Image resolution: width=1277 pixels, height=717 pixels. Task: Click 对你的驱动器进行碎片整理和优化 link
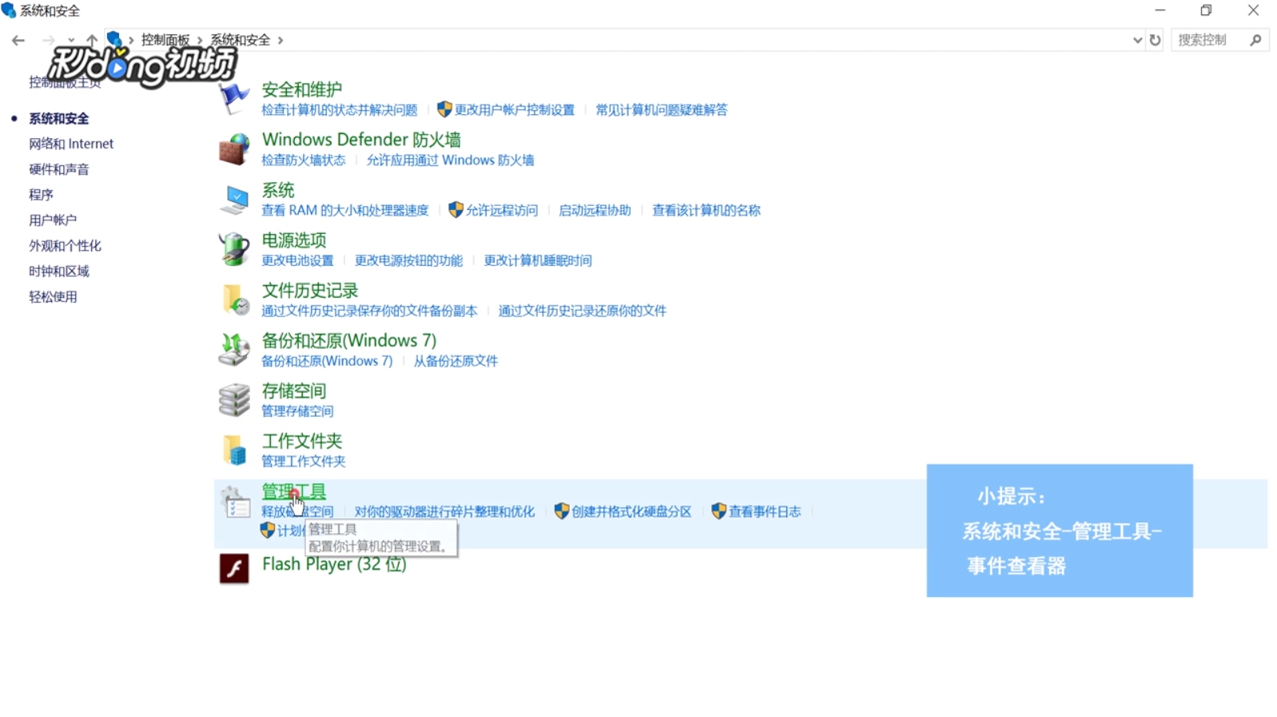(444, 512)
